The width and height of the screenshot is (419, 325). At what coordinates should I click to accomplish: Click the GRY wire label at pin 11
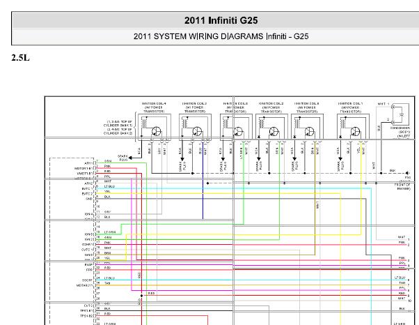(x=107, y=212)
